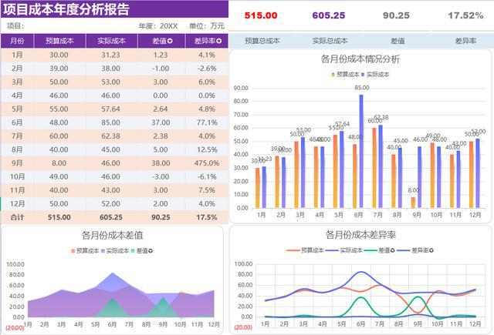The width and height of the screenshot is (494, 335).
Task: Click the gear icon in 差值 header
Action: pyautogui.click(x=169, y=41)
